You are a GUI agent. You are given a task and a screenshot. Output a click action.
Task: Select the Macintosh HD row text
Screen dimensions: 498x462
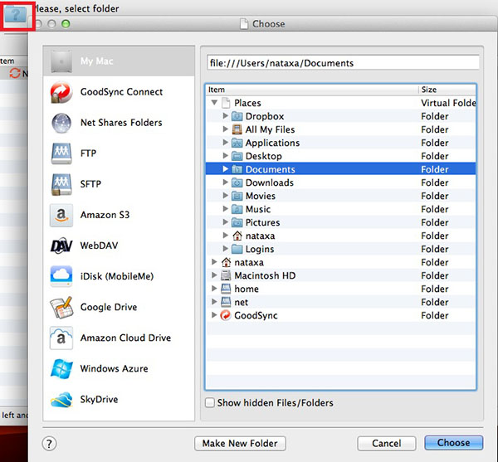click(265, 275)
